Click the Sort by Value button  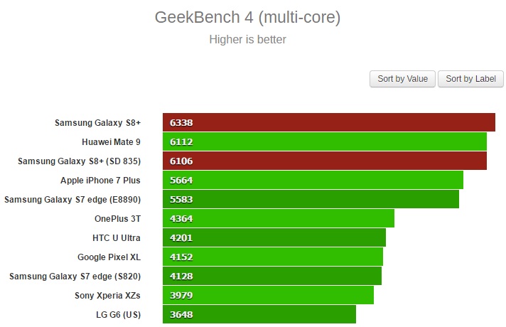[x=402, y=79]
